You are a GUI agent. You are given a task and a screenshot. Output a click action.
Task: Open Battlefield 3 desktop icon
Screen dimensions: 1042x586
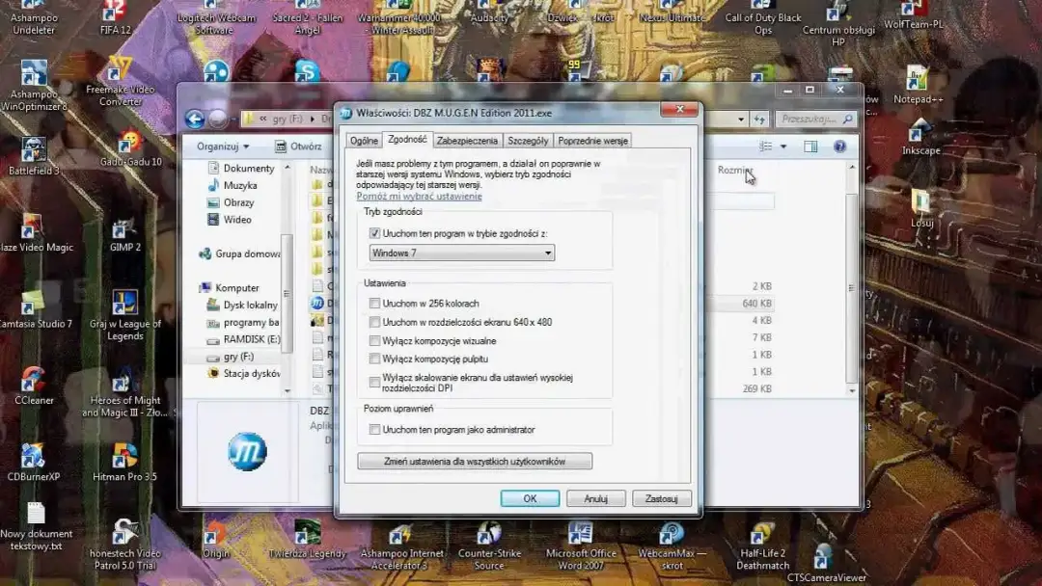34,150
